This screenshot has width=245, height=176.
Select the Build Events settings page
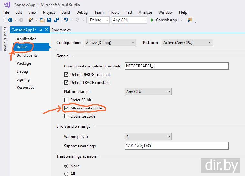point(27,55)
